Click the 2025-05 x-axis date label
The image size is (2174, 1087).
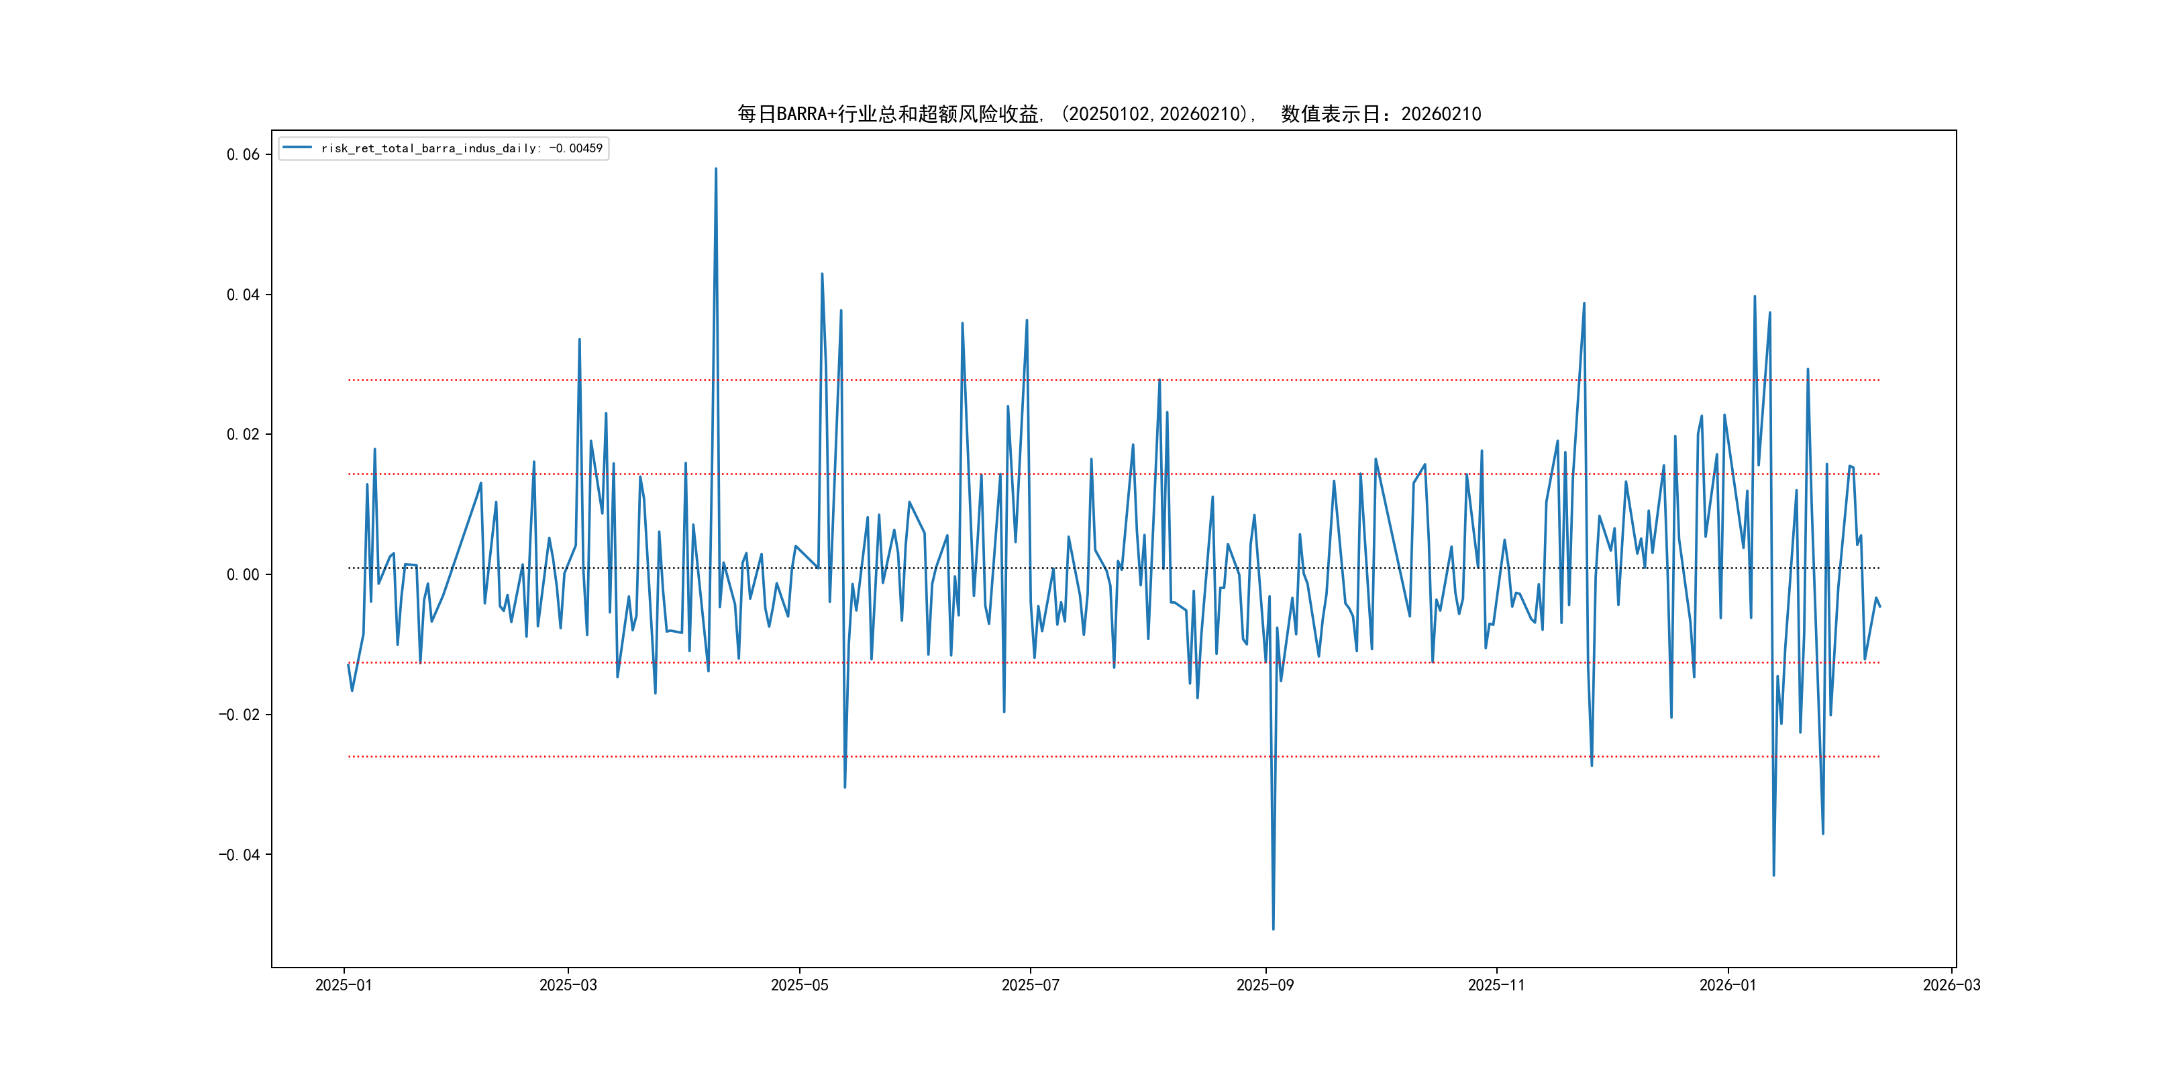click(799, 985)
